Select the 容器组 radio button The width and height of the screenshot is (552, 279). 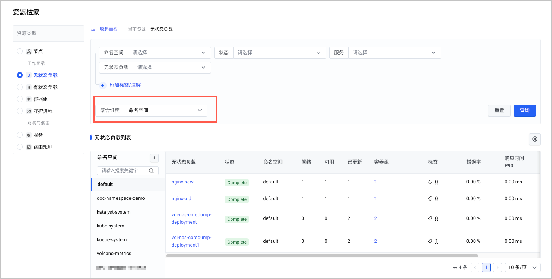coord(20,99)
